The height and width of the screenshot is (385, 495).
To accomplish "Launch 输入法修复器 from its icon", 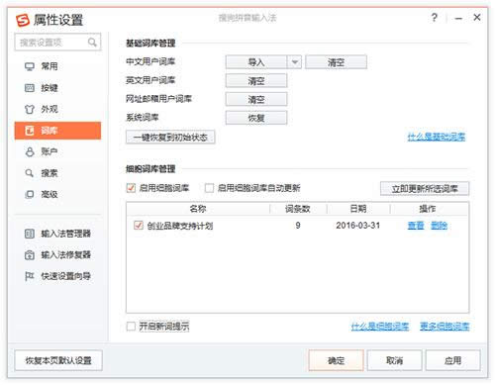I will [x=30, y=255].
